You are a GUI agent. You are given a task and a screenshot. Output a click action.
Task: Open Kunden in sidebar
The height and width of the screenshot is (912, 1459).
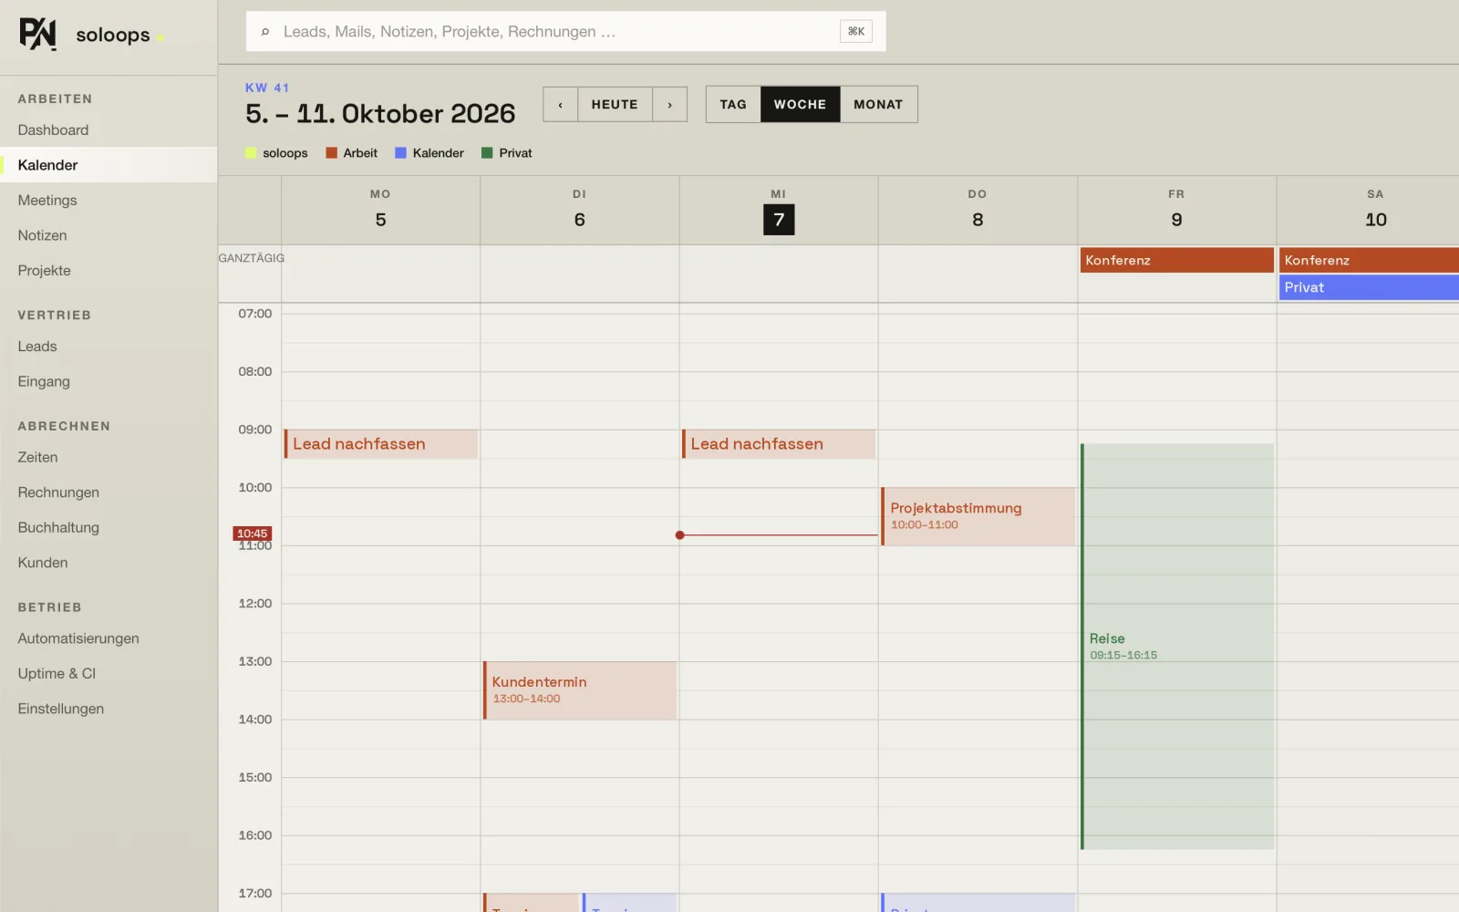click(109, 563)
